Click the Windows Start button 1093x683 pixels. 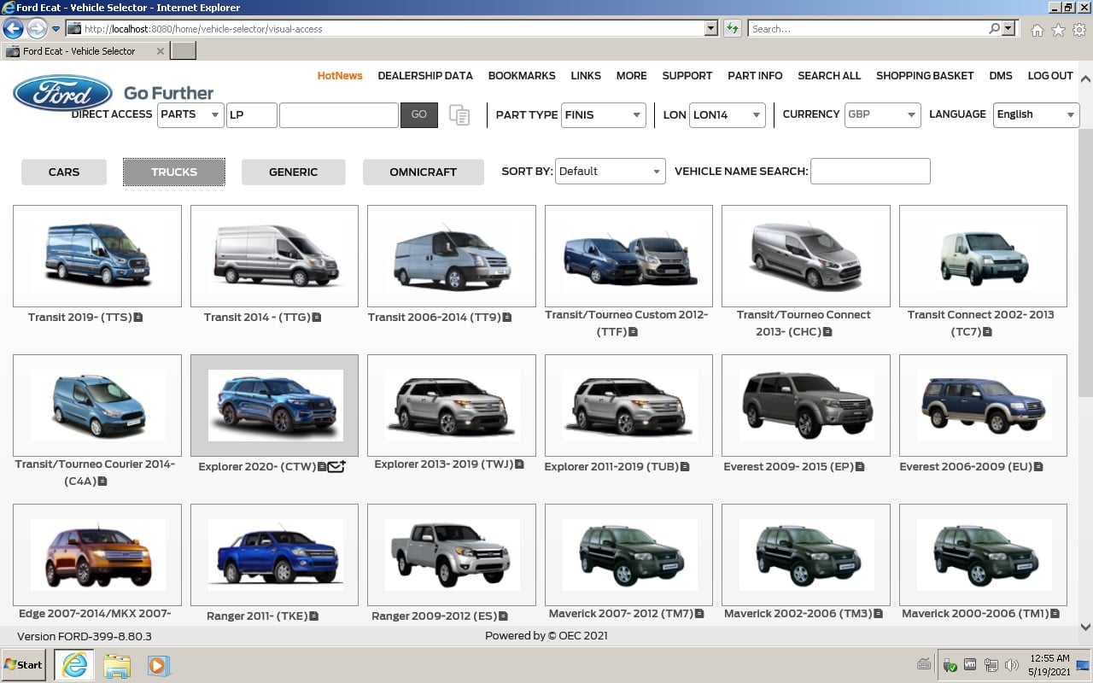point(23,665)
